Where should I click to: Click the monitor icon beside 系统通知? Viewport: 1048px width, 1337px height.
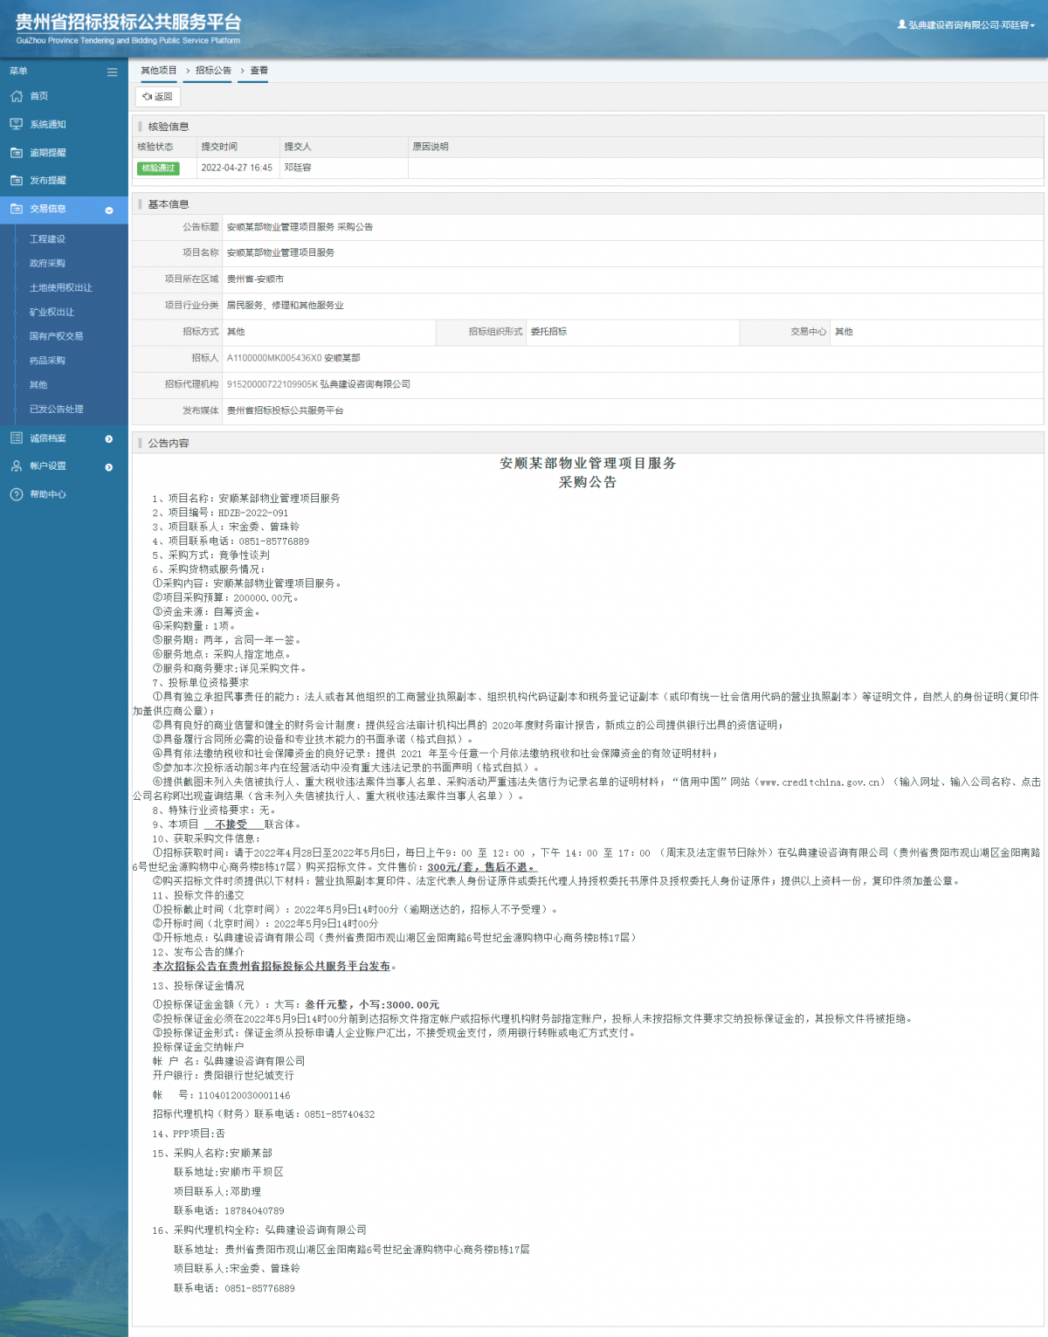point(16,124)
